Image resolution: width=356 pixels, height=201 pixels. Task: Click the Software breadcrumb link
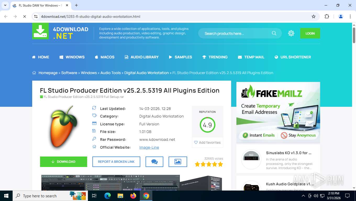pos(69,73)
